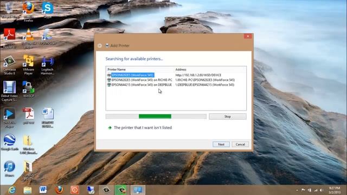Open the zipped folder on the desktop

[x=28, y=145]
